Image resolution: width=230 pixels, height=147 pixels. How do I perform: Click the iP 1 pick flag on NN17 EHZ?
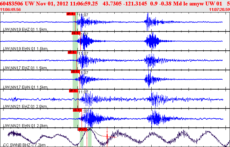pyautogui.click(x=72, y=52)
